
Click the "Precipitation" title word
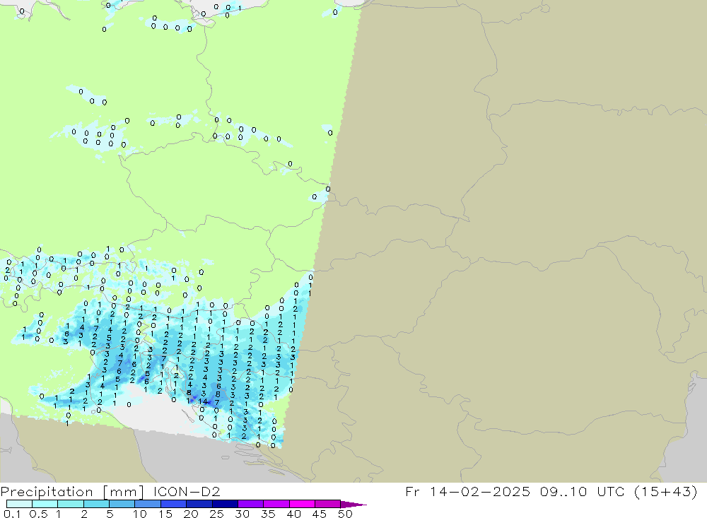click(x=47, y=491)
